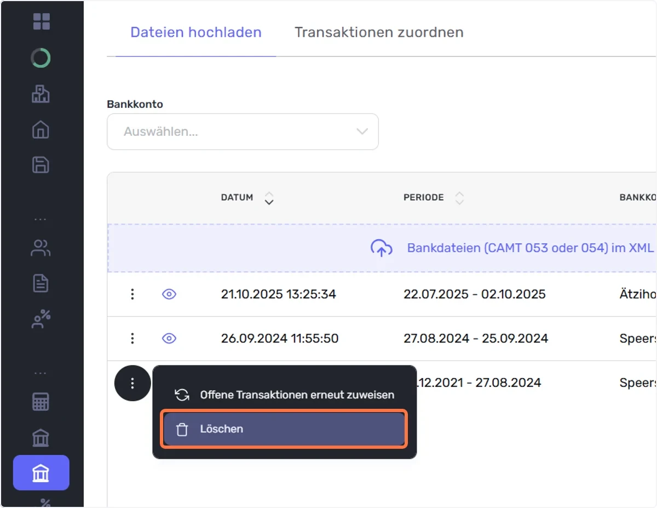The image size is (657, 508).
Task: Click the refresh icon beside Offene Transaktionen
Action: coord(182,395)
